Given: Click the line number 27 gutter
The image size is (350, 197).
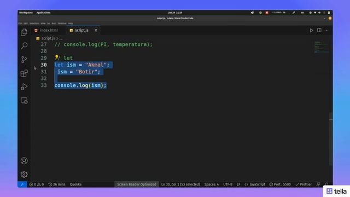Looking at the screenshot, I should pos(44,44).
